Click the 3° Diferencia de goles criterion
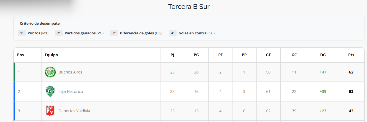367x122 pixels. (x=136, y=33)
